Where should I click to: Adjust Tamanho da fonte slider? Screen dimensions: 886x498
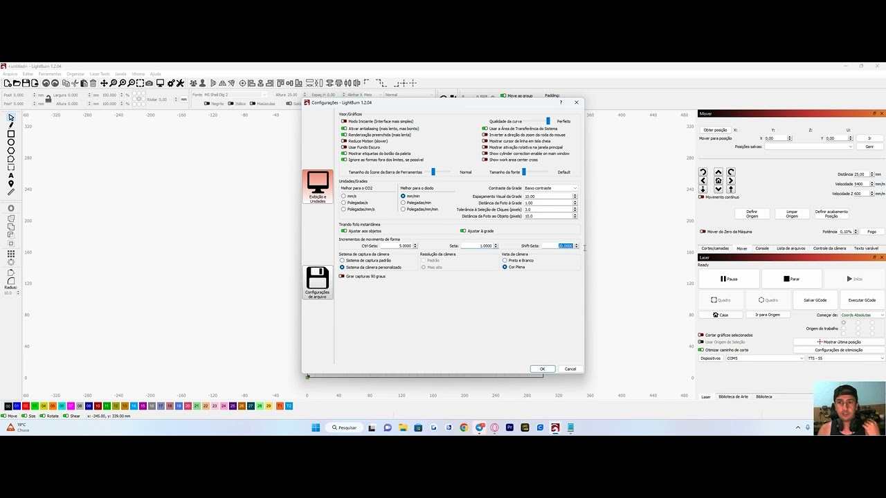pyautogui.click(x=524, y=172)
